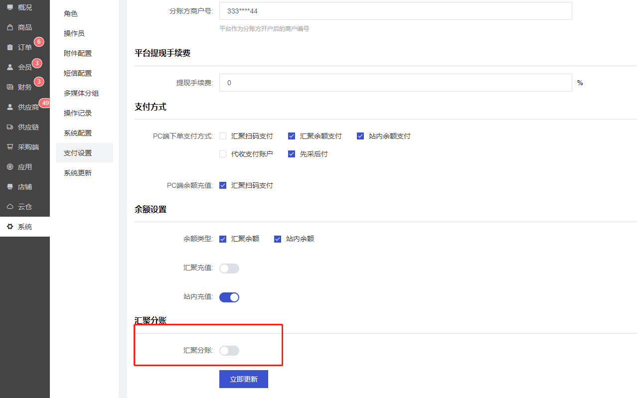The width and height of the screenshot is (637, 398).
Task: Click the 系统 gear icon
Action: (10, 227)
